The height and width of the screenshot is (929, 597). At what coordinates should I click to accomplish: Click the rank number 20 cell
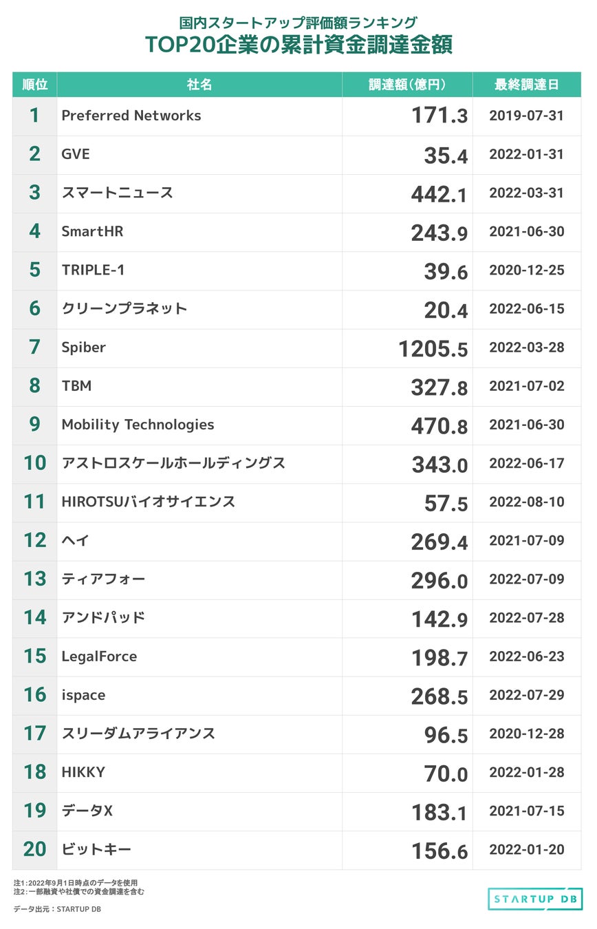34,849
